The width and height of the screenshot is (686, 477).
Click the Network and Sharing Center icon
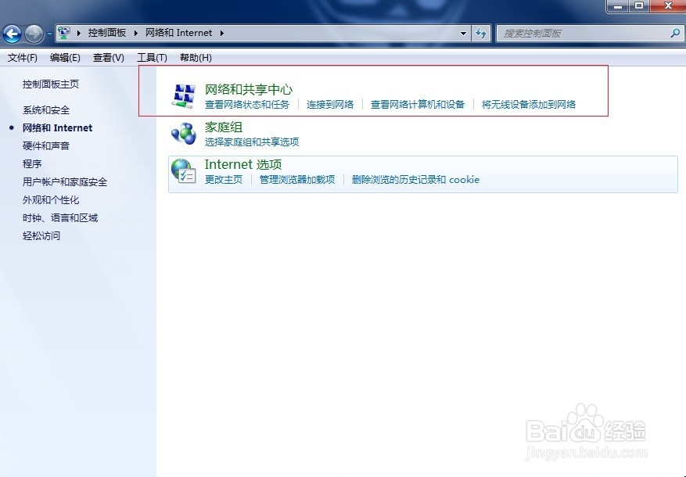(x=183, y=95)
